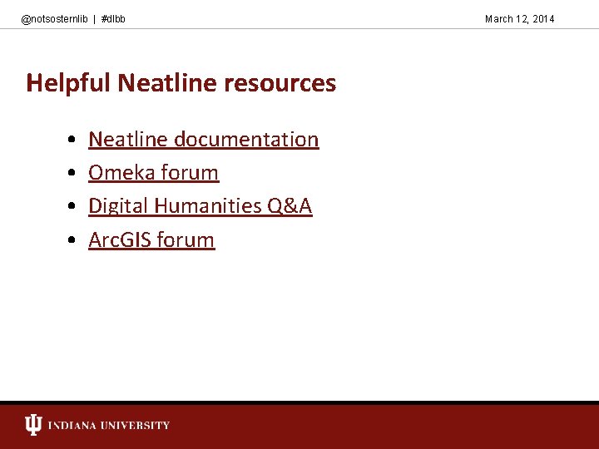599x449 pixels.
Task: Open the Neatline documentation link
Action: (x=204, y=140)
